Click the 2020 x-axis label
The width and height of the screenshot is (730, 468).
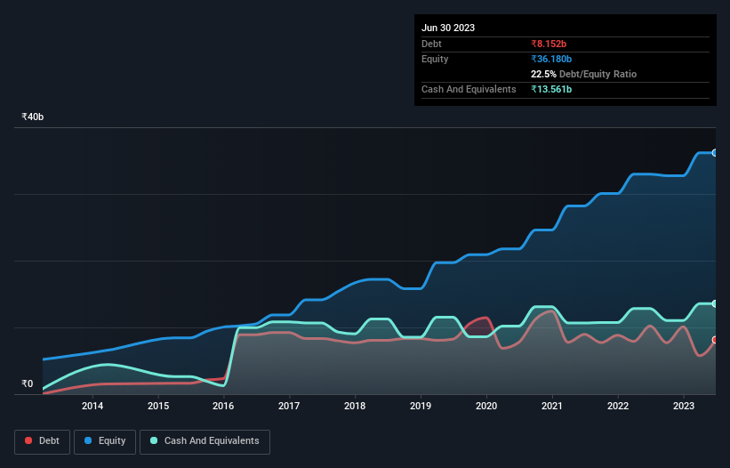pyautogui.click(x=486, y=406)
